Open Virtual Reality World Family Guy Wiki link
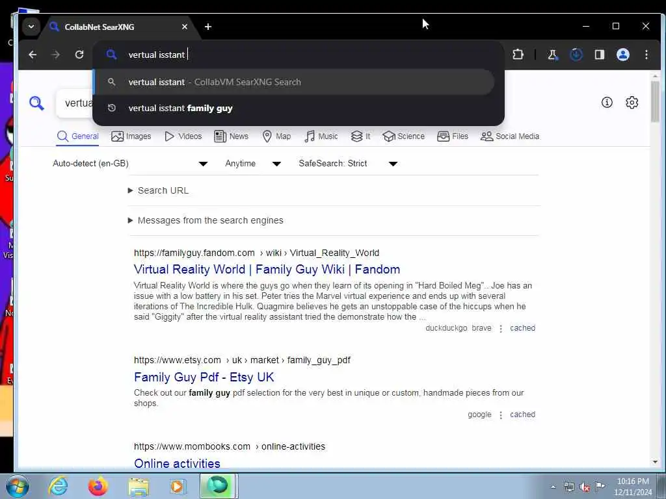Image resolution: width=666 pixels, height=499 pixels. click(267, 270)
